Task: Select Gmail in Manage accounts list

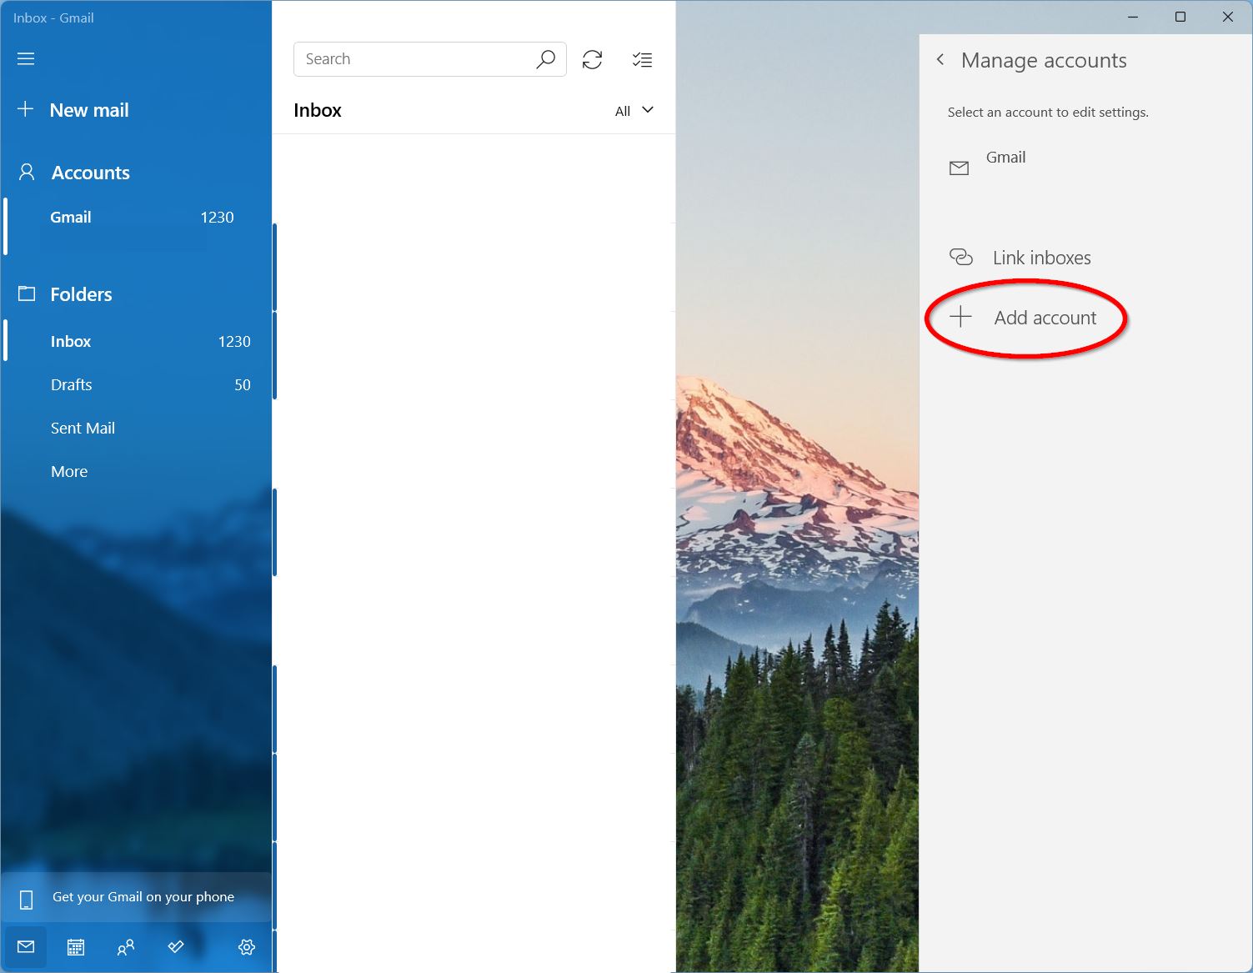Action: coord(1086,168)
